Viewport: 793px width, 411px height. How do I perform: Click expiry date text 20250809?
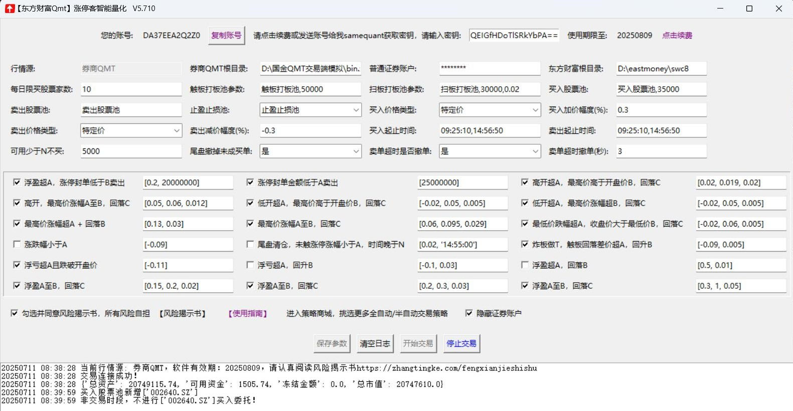[635, 36]
